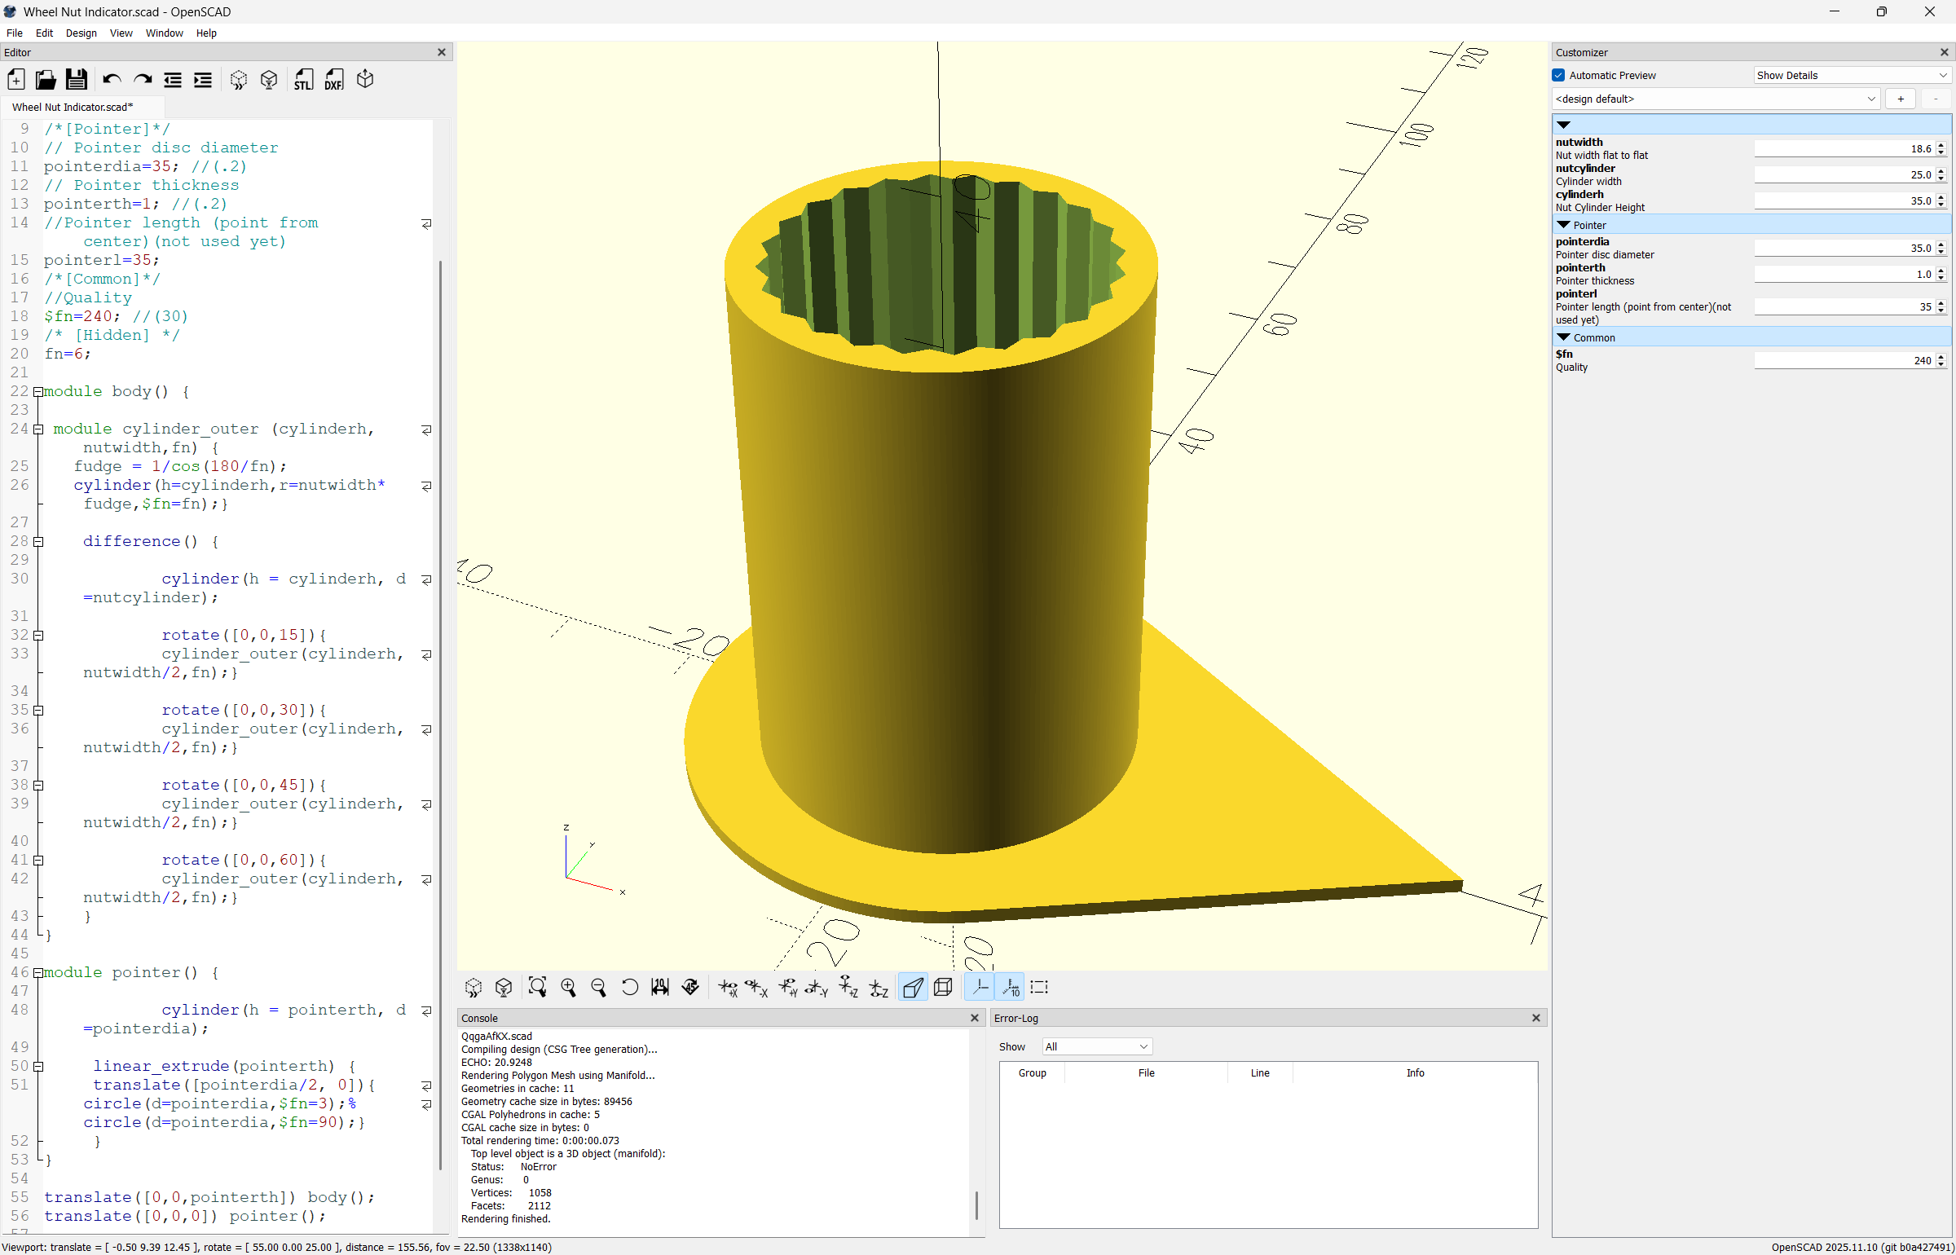This screenshot has height=1255, width=1956.
Task: Unindent the selected code
Action: pos(173,80)
